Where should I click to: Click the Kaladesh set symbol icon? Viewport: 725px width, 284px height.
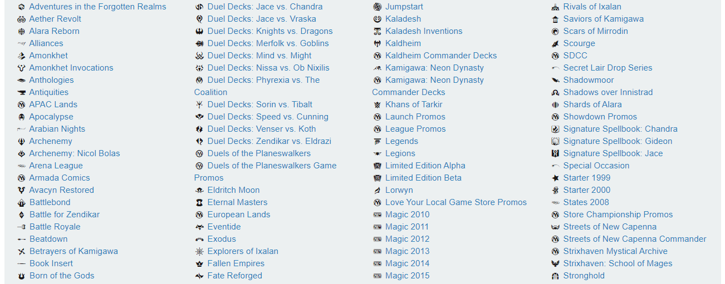378,19
